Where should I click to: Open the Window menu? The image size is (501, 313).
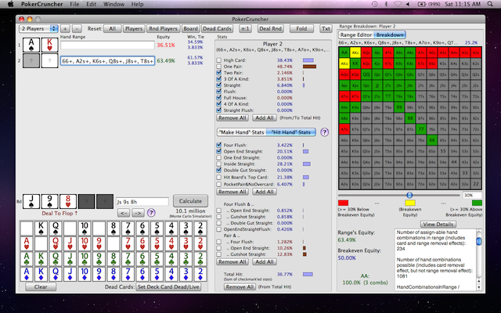[114, 4]
